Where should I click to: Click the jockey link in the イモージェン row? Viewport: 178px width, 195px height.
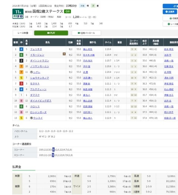[89, 55]
